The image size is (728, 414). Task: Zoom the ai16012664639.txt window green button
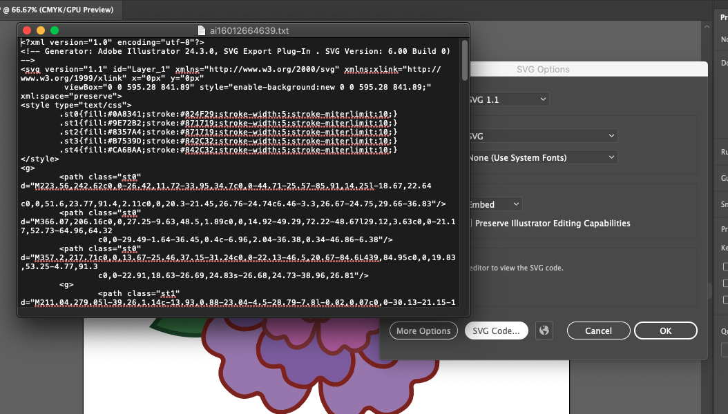[55, 30]
